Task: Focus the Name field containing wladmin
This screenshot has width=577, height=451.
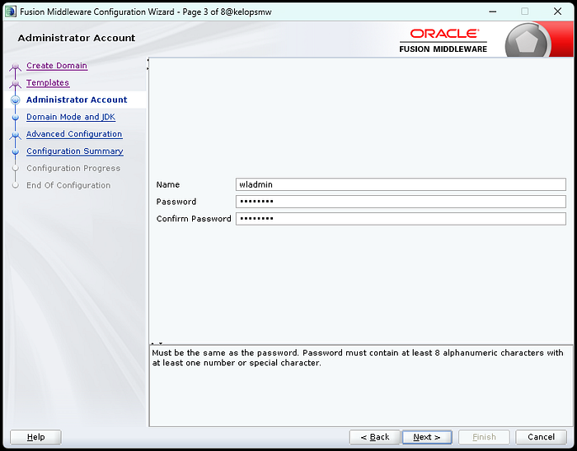Action: click(x=401, y=184)
